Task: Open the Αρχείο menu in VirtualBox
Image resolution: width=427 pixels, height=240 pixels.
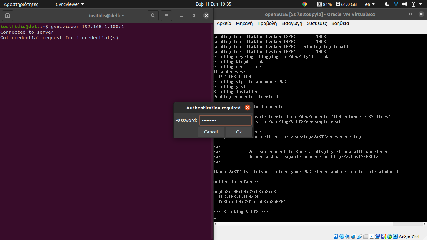Action: 224,23
